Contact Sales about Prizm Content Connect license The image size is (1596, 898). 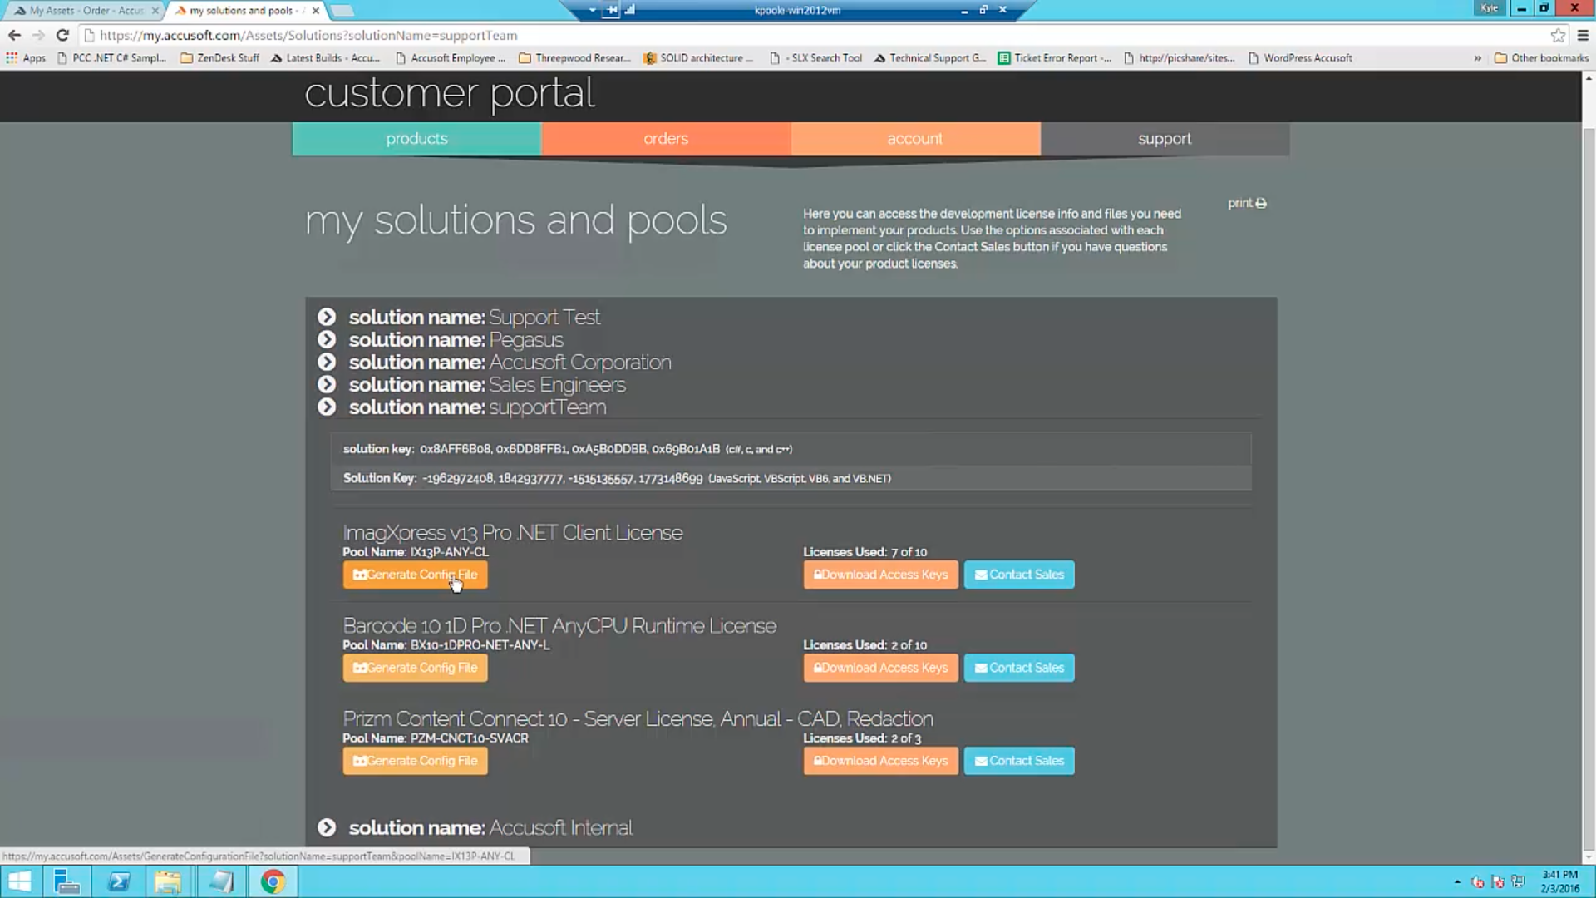(1019, 761)
